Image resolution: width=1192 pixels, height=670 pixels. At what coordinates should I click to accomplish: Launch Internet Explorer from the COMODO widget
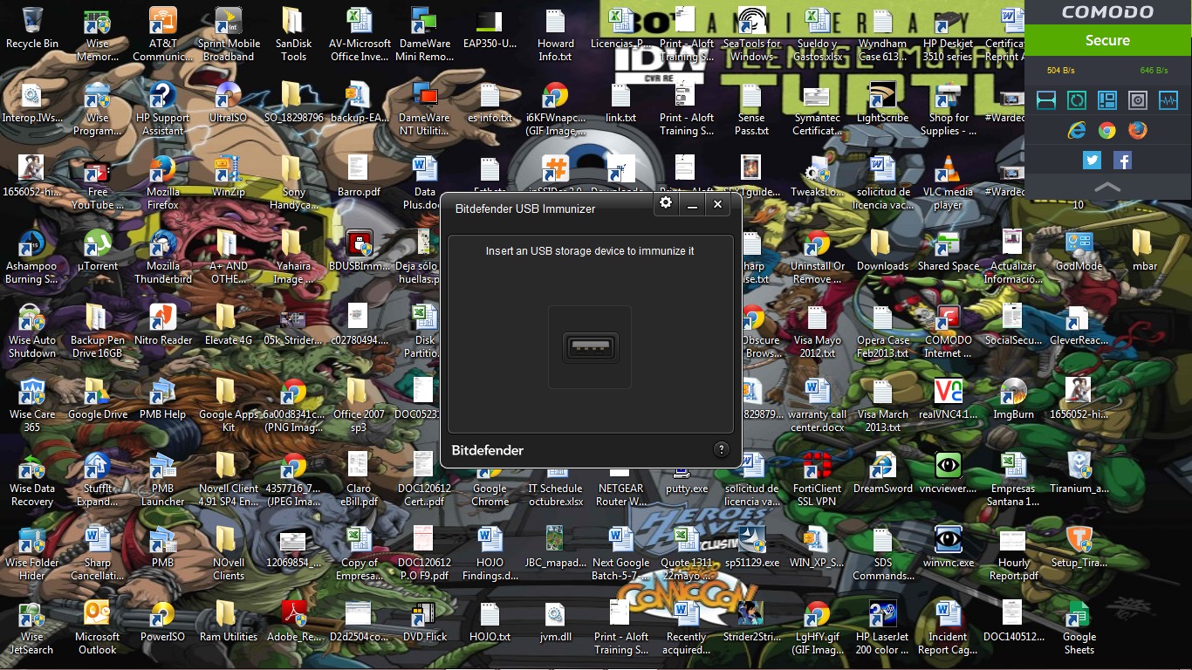click(x=1077, y=130)
